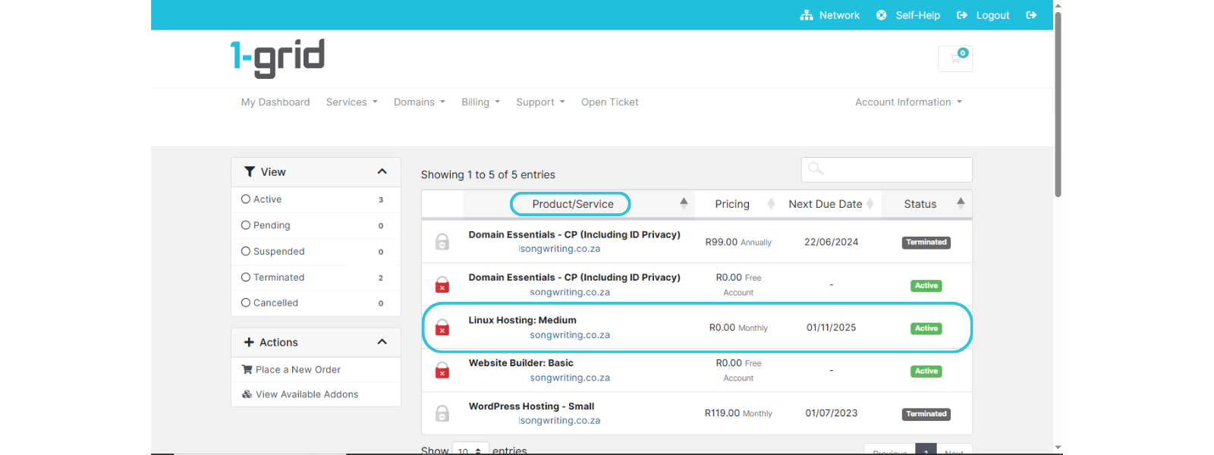Click the Network icon in top bar

pyautogui.click(x=807, y=15)
